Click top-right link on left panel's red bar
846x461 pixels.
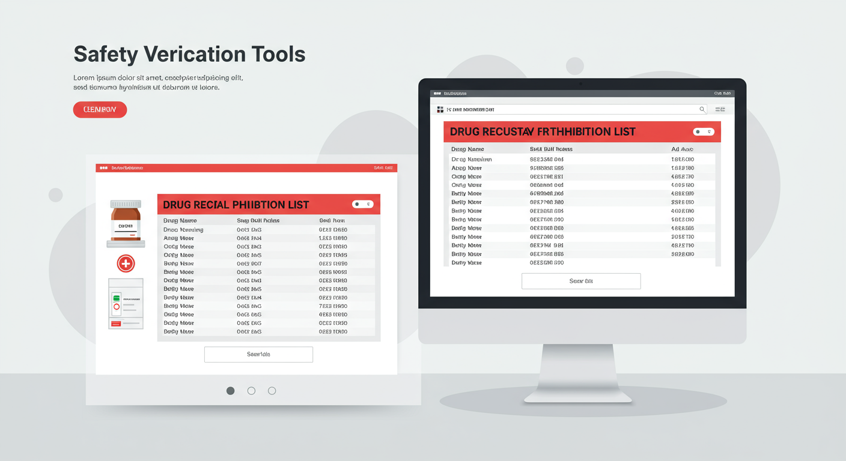point(383,168)
